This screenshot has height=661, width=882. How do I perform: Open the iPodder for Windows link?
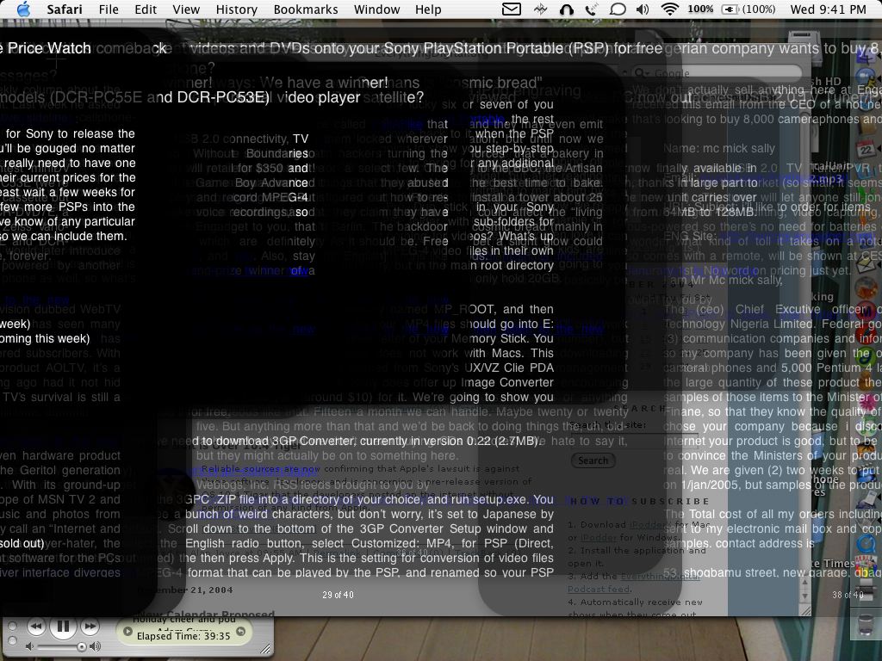coord(599,538)
